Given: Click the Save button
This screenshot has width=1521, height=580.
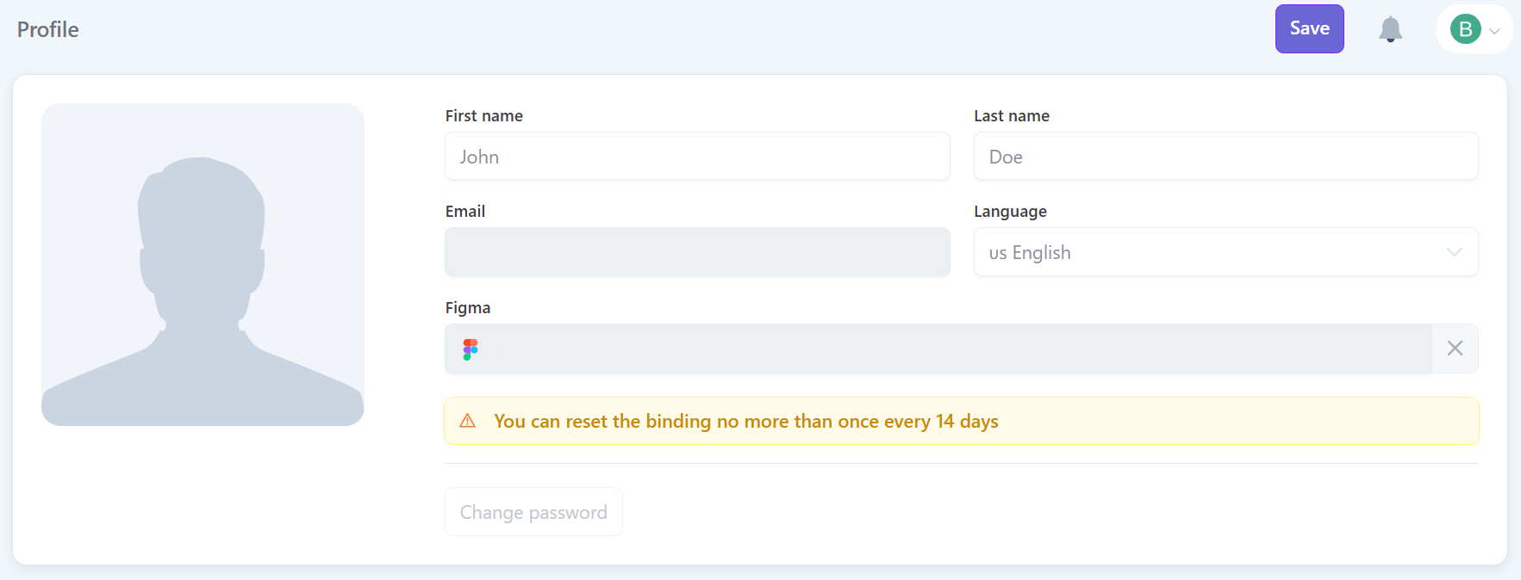Looking at the screenshot, I should coord(1309,28).
